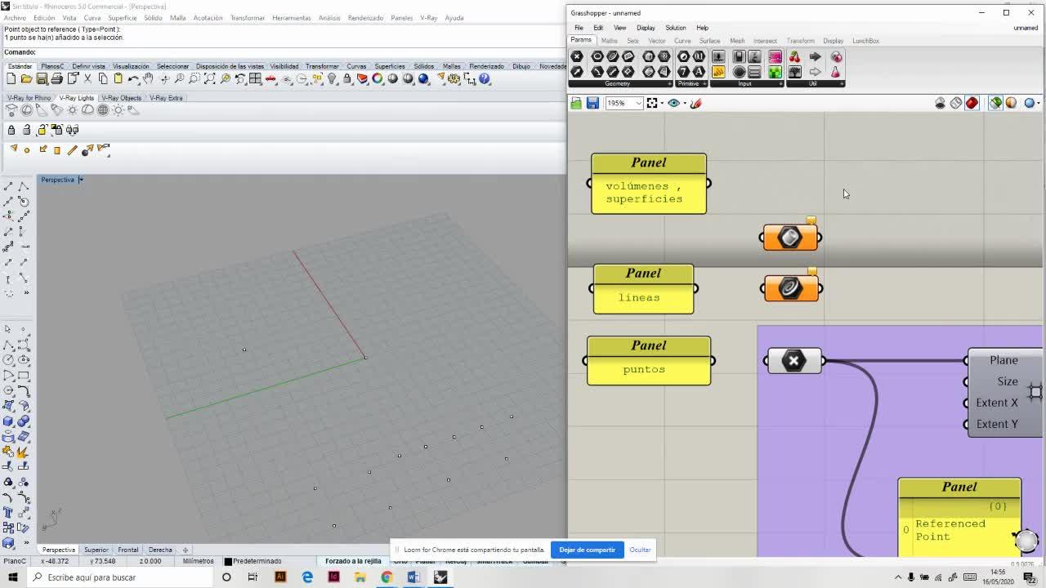Toggle Forzado a la rejilla grid snap
The height and width of the screenshot is (588, 1046).
point(353,561)
